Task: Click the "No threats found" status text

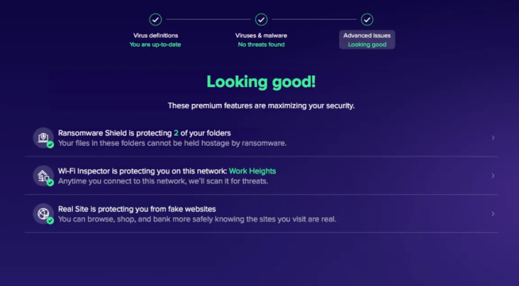Action: click(261, 45)
